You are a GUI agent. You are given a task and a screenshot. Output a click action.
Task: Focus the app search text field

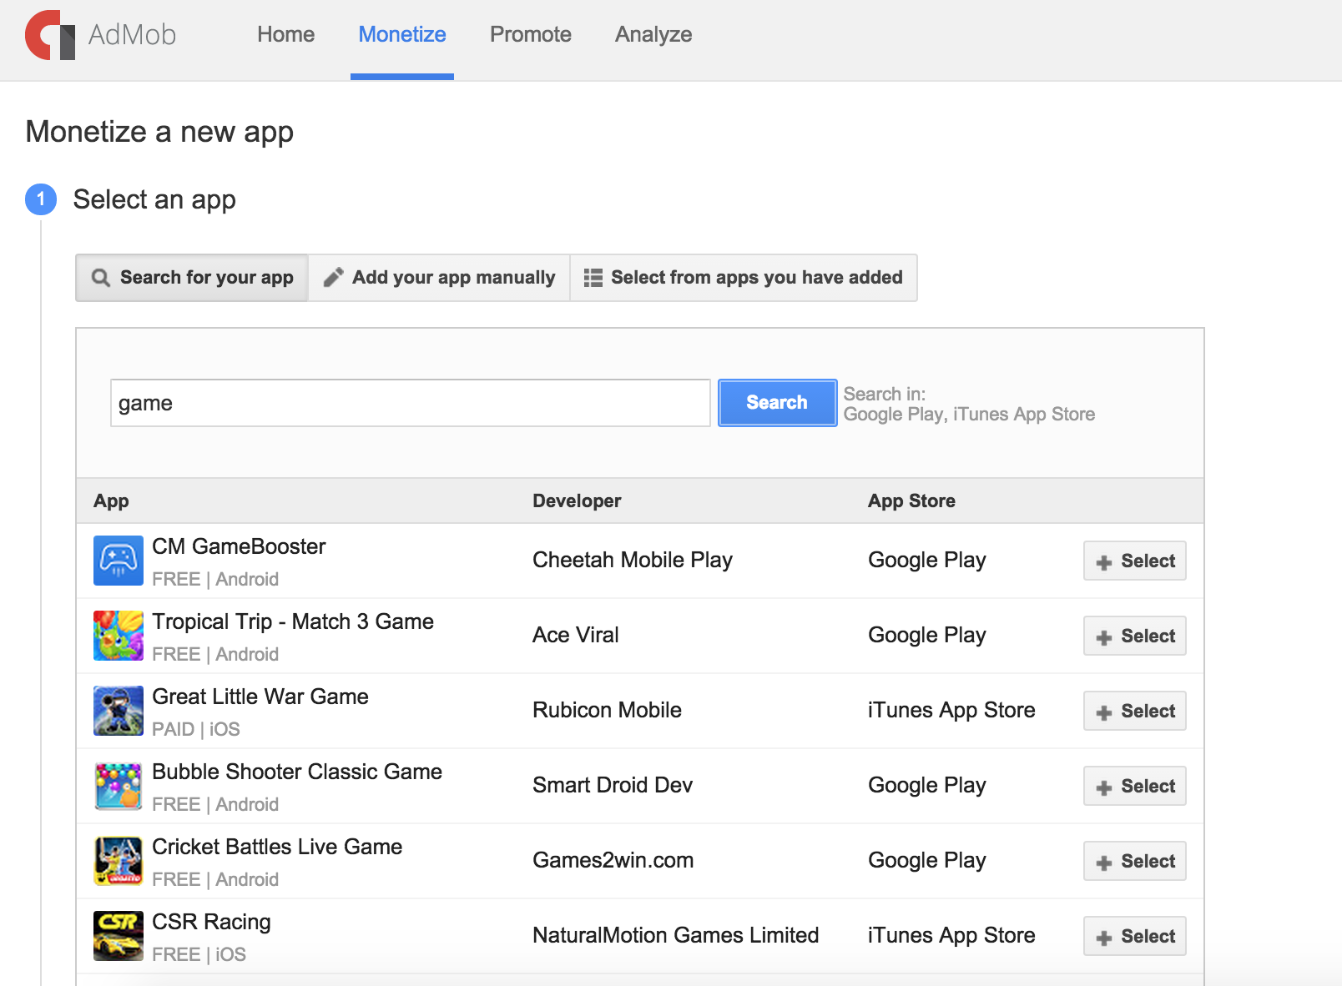coord(410,403)
